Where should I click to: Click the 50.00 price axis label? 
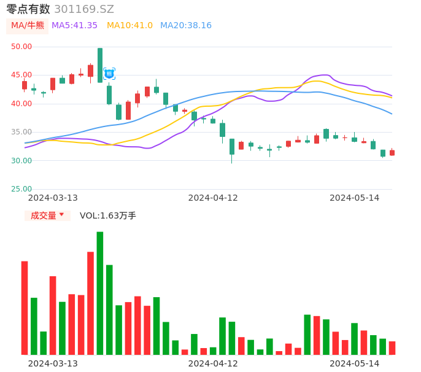pos(22,47)
